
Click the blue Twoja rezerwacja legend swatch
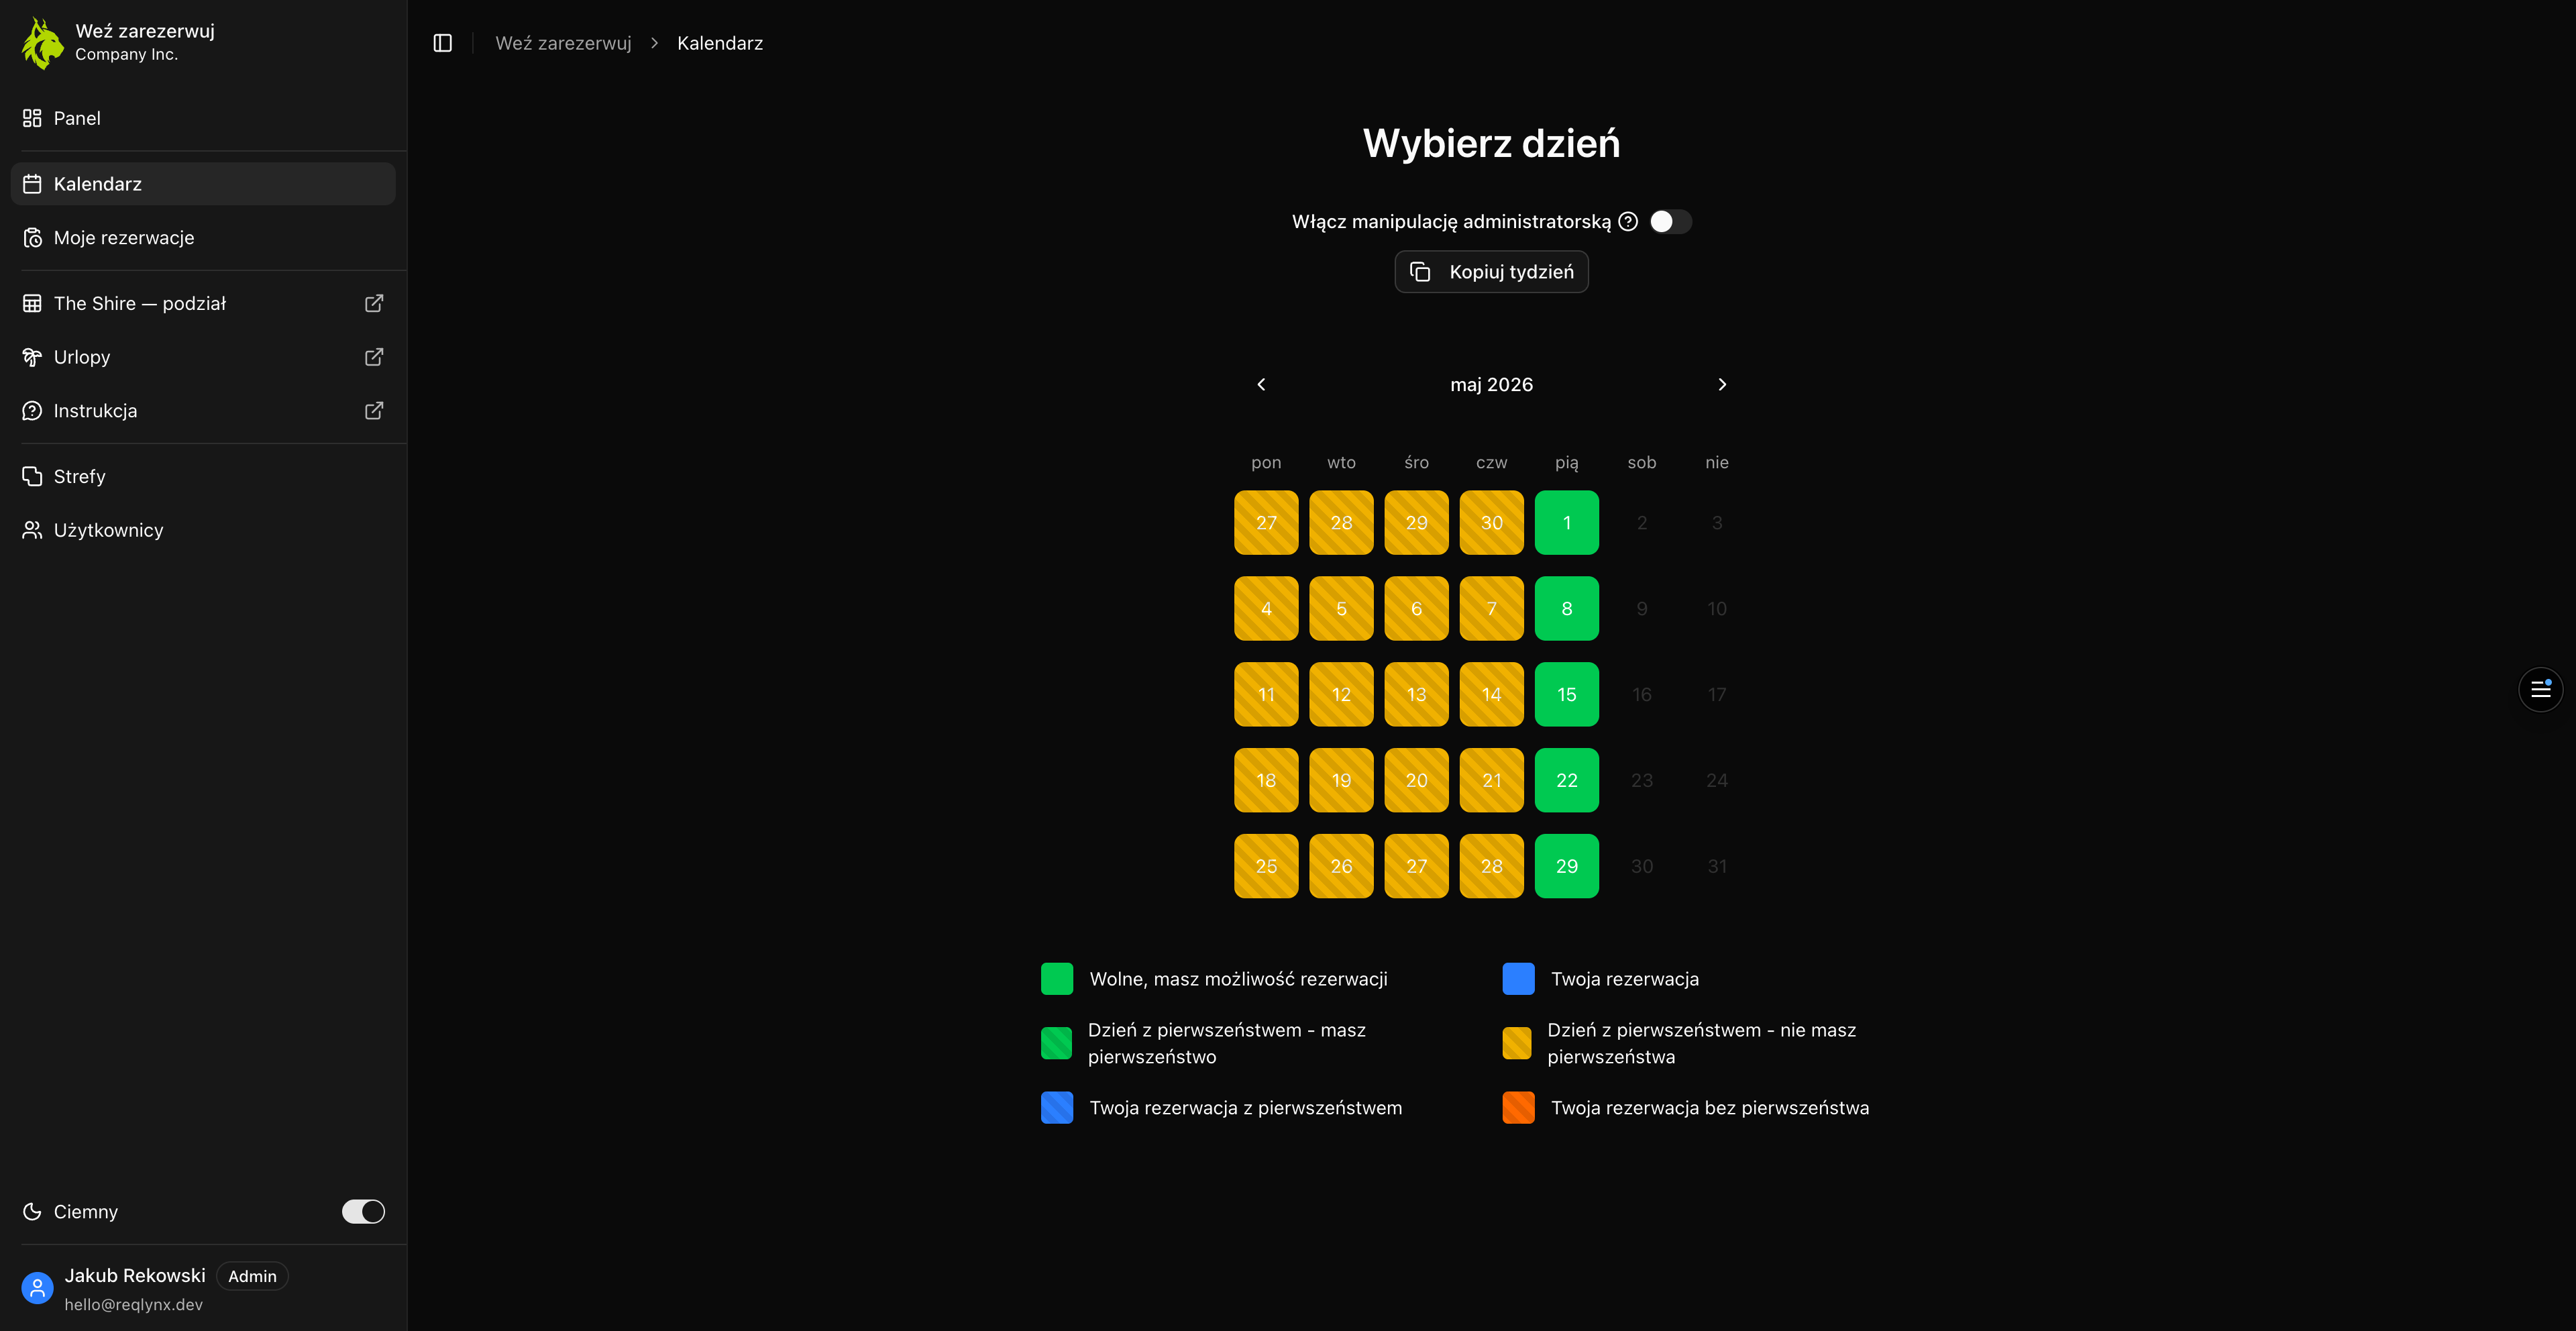1518,979
